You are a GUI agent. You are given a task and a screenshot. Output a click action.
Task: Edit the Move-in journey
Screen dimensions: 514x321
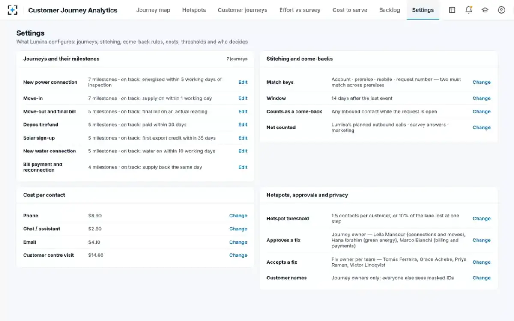pyautogui.click(x=243, y=98)
